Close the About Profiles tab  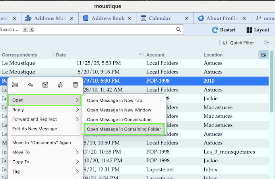(244, 18)
